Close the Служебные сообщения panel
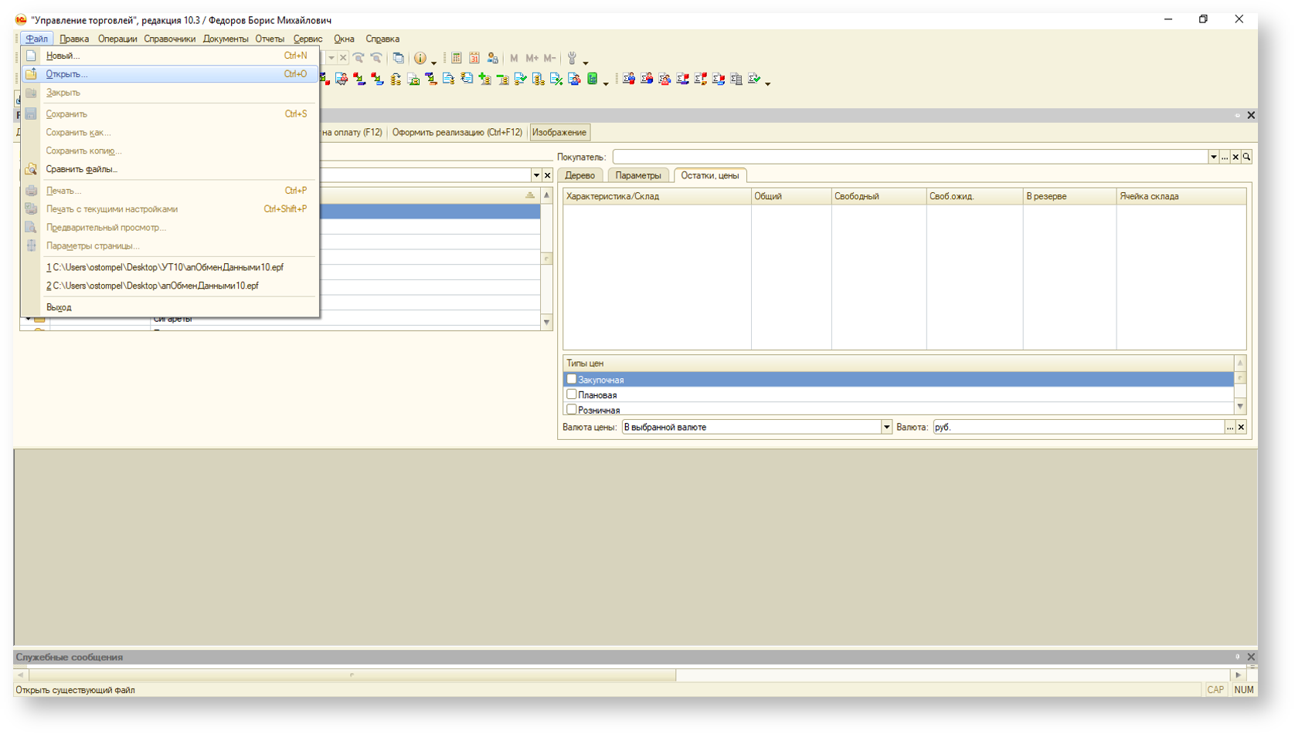1295x734 pixels. click(1251, 657)
